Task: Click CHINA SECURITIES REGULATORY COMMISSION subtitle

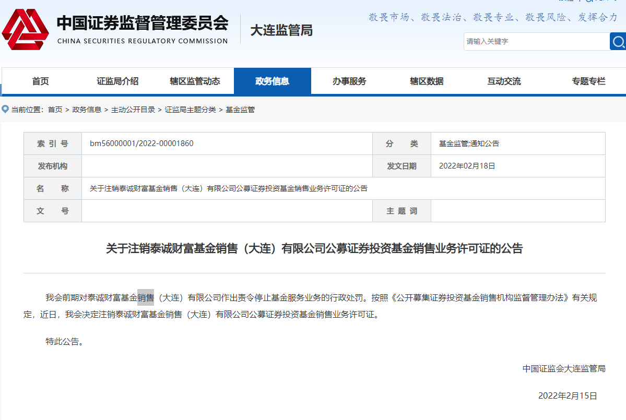Action: click(143, 41)
